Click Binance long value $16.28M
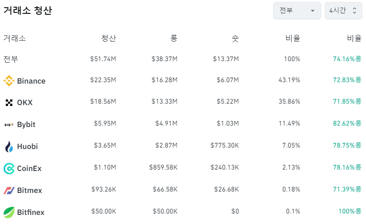 point(164,80)
